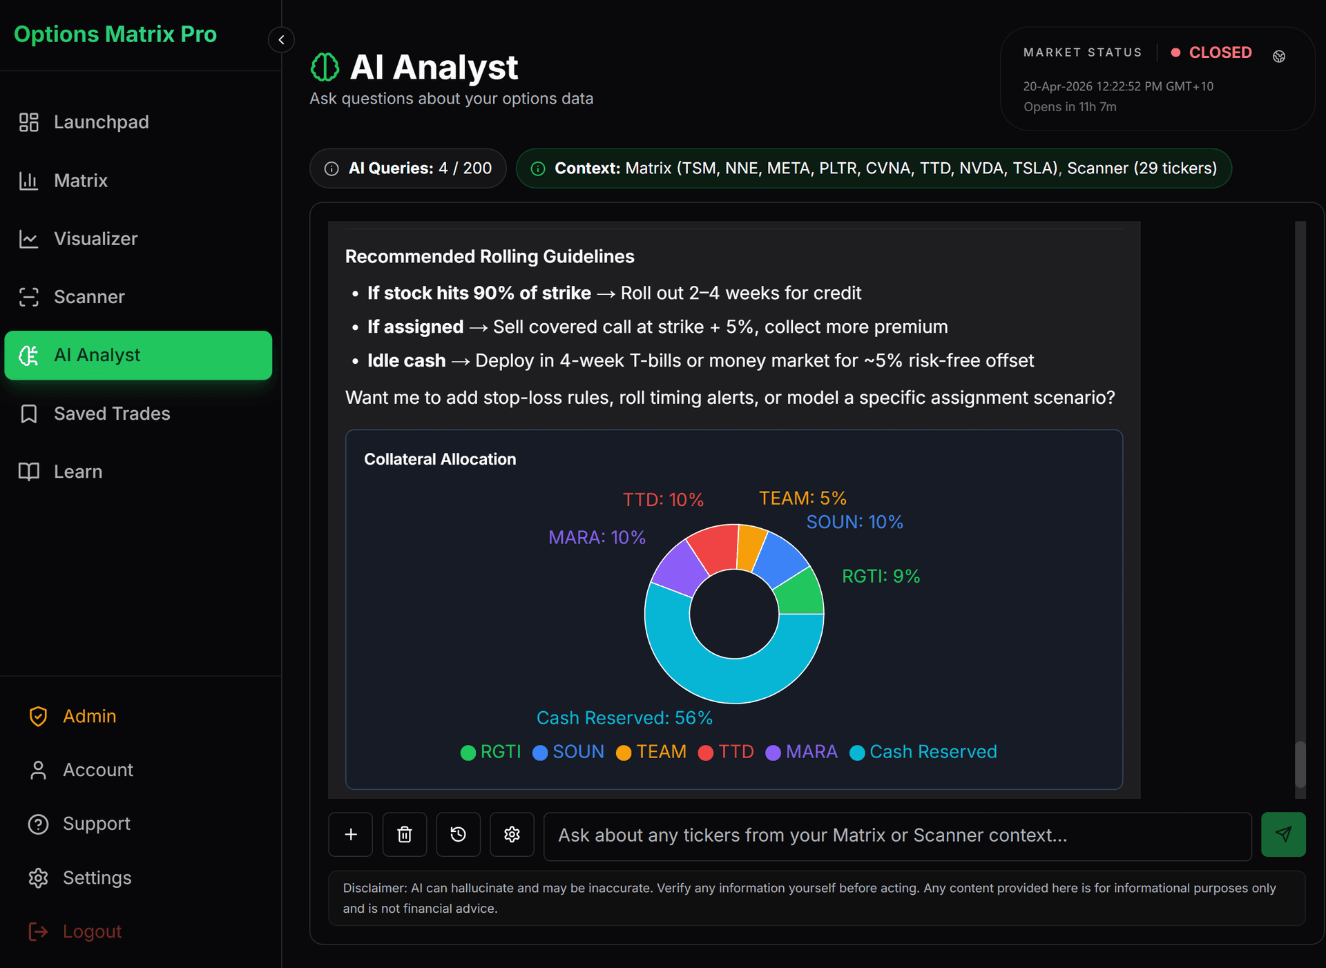This screenshot has width=1326, height=968.
Task: Open Saved Trades
Action: coord(138,414)
